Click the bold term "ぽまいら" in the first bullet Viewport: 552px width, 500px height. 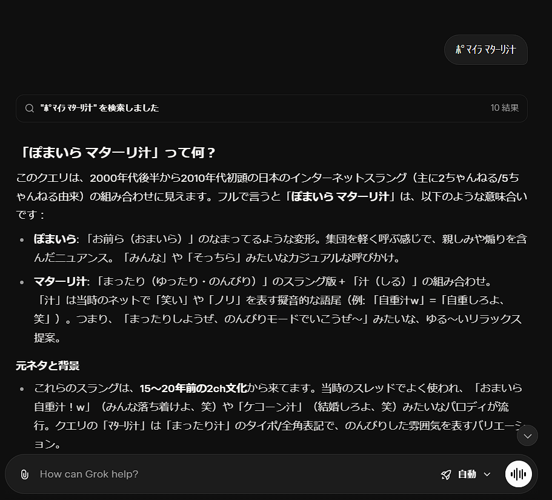[55, 239]
